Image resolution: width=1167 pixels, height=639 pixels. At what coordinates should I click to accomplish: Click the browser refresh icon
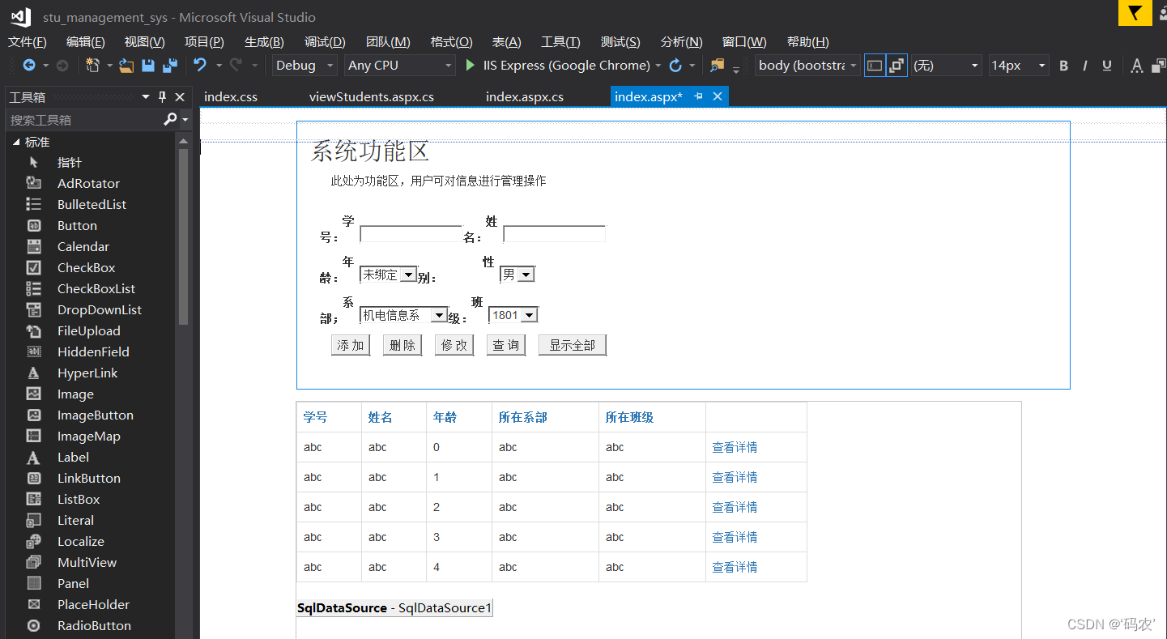click(x=675, y=66)
